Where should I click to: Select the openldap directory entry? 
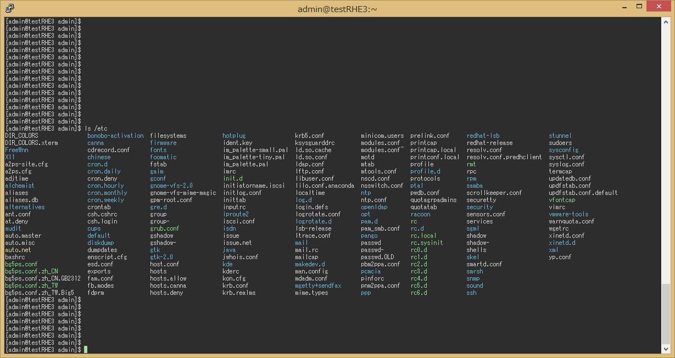pos(374,207)
